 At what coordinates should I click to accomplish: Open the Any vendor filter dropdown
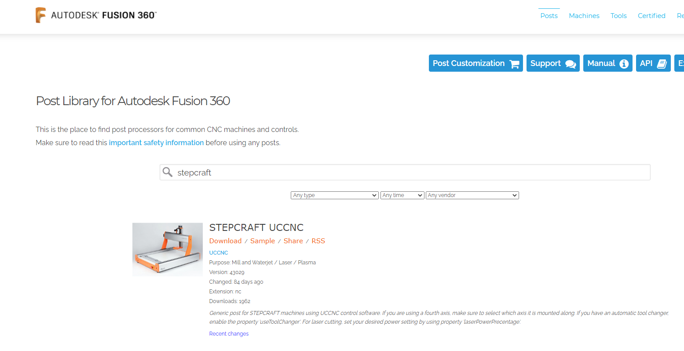click(x=472, y=195)
